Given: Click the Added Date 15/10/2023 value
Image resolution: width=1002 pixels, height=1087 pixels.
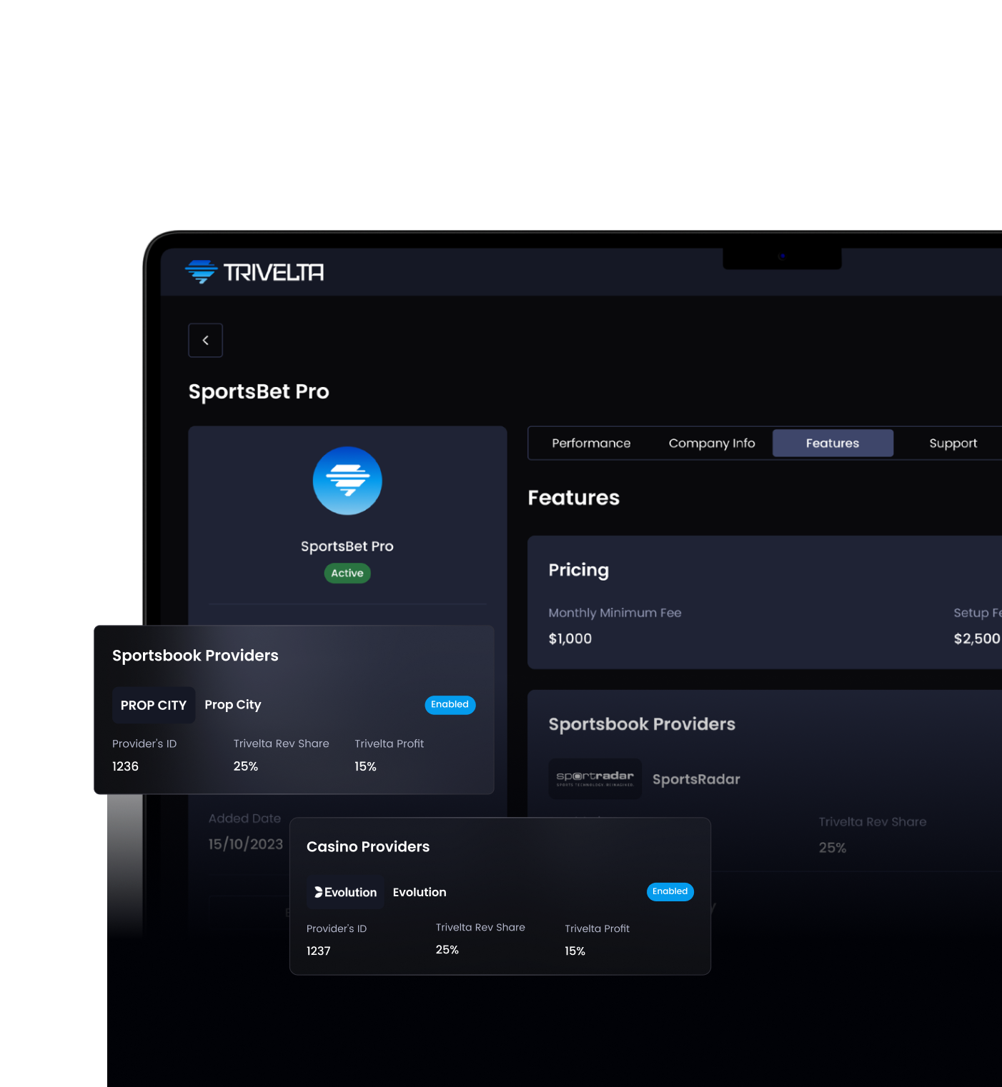Looking at the screenshot, I should [x=246, y=844].
